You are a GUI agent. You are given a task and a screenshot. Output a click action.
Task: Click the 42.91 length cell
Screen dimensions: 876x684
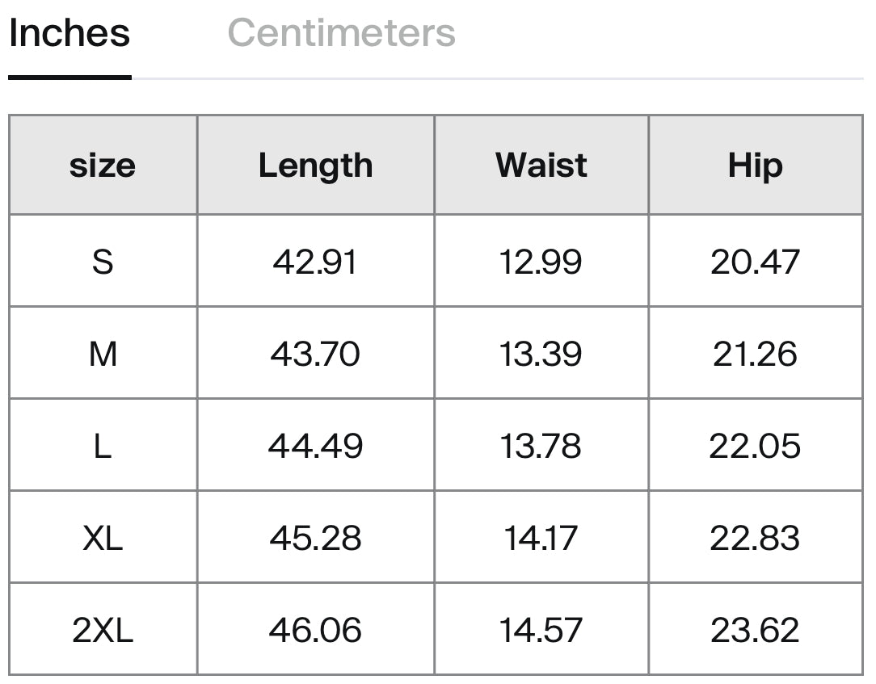pyautogui.click(x=316, y=262)
